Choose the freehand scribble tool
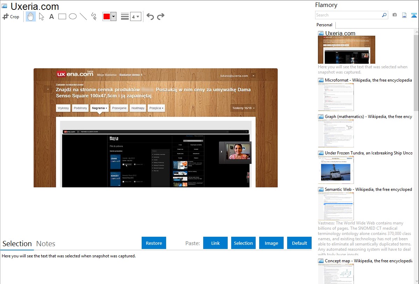Viewport: 419px width, 284px height. pos(94,16)
